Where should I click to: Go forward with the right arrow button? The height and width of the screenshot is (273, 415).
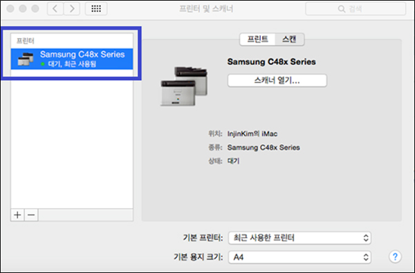(72, 9)
